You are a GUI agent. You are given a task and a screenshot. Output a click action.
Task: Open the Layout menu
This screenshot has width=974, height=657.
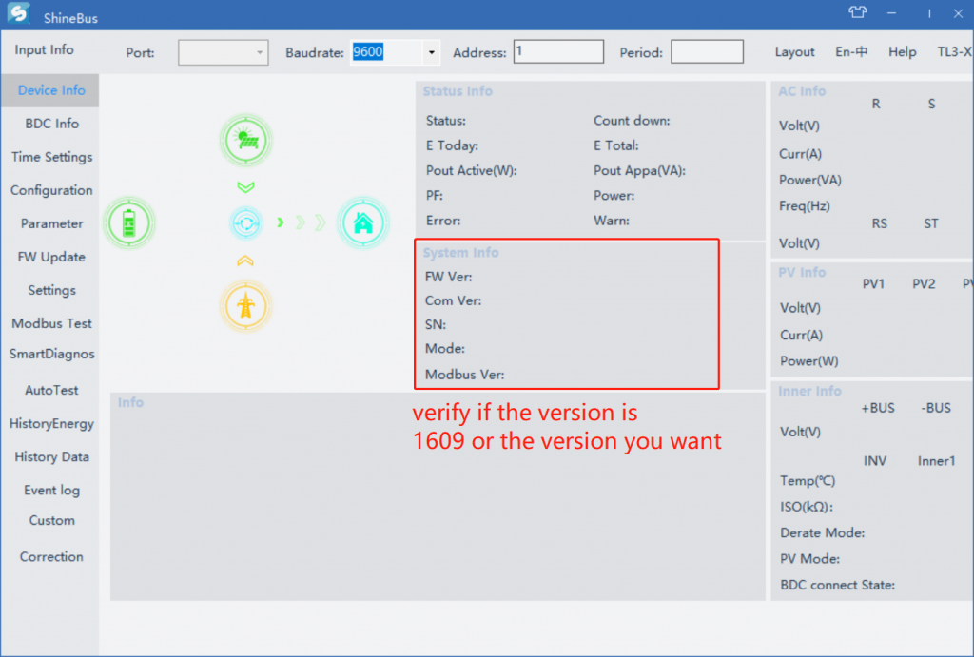coord(794,52)
